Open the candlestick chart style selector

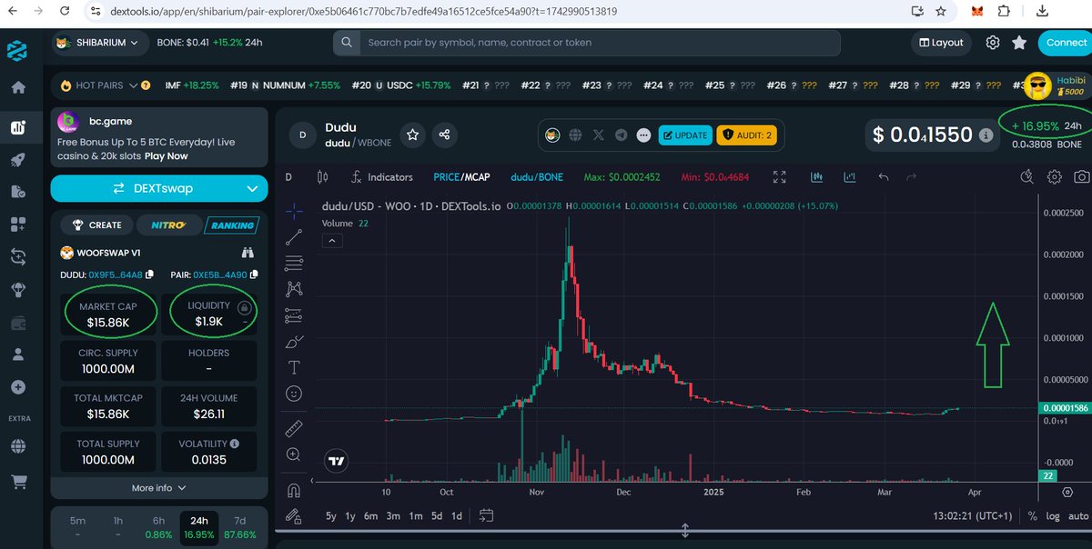(x=321, y=176)
